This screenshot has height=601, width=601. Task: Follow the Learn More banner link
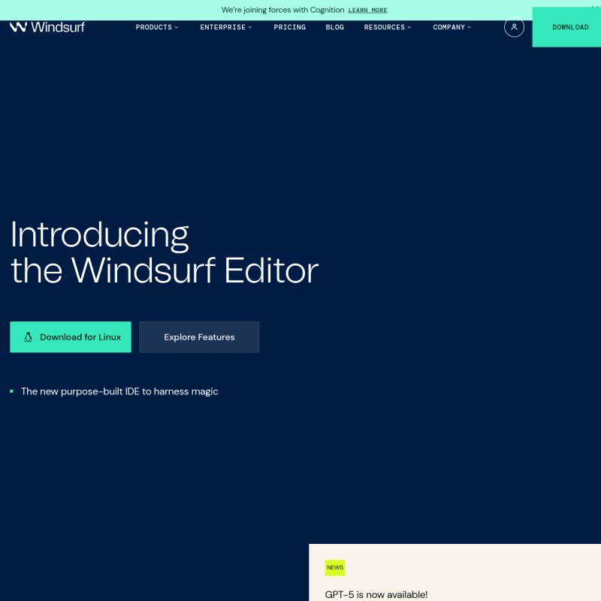367,11
